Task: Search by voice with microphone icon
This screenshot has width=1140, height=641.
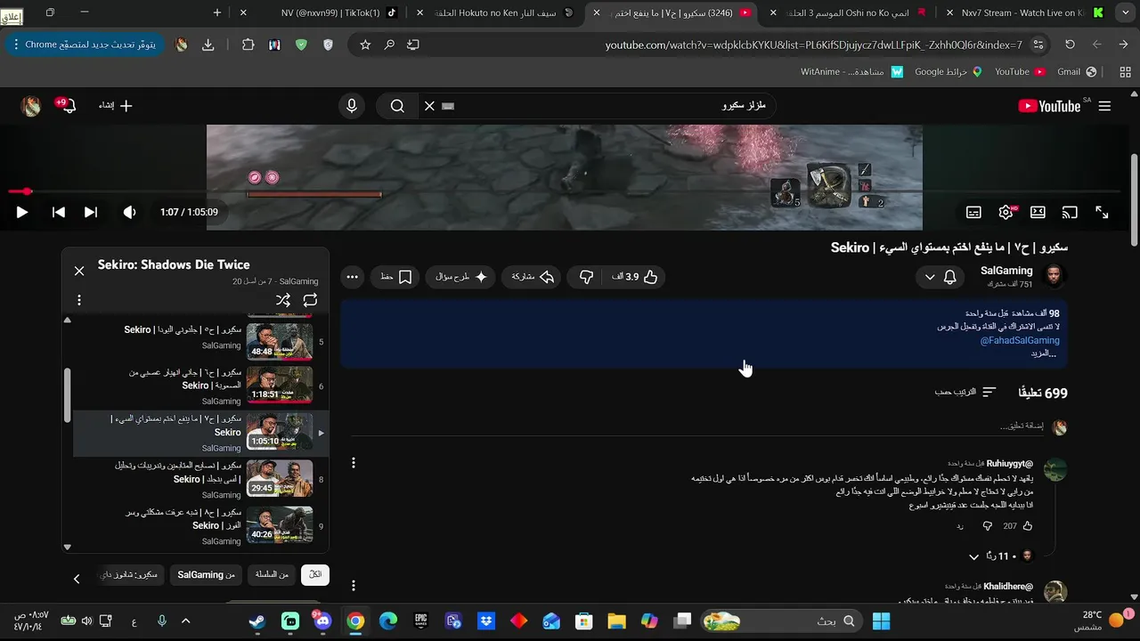Action: (352, 106)
